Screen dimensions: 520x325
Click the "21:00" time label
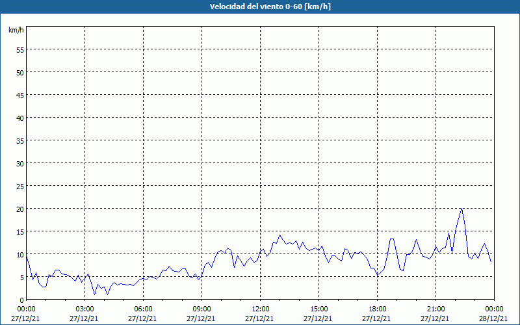pyautogui.click(x=435, y=309)
